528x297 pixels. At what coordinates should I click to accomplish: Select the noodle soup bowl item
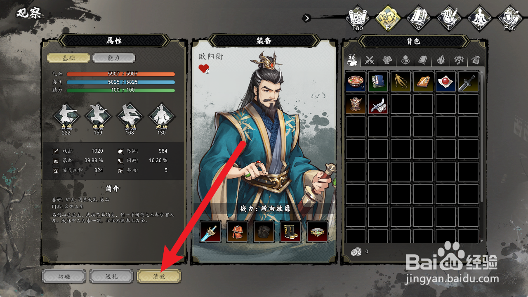coord(356,82)
